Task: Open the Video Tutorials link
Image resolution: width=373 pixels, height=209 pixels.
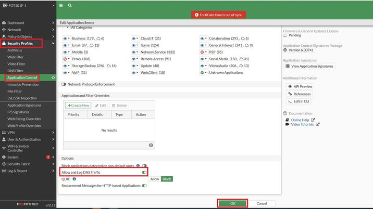Action: 302,124
